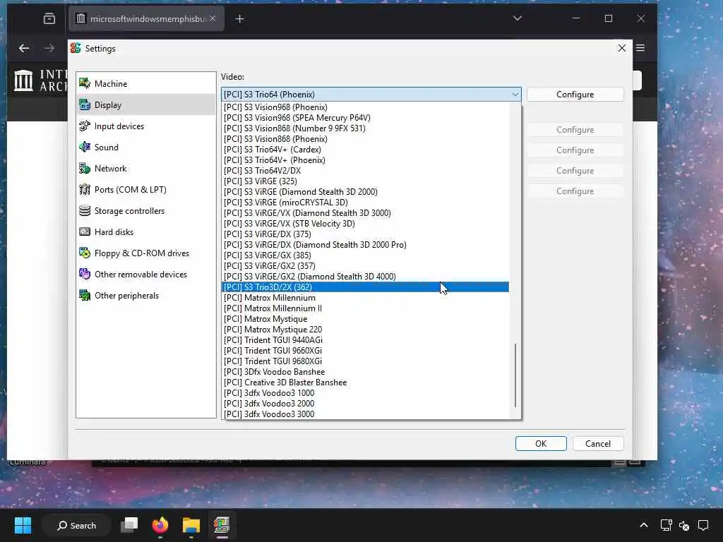Image resolution: width=723 pixels, height=542 pixels.
Task: Open Task View on the taskbar
Action: point(129,525)
